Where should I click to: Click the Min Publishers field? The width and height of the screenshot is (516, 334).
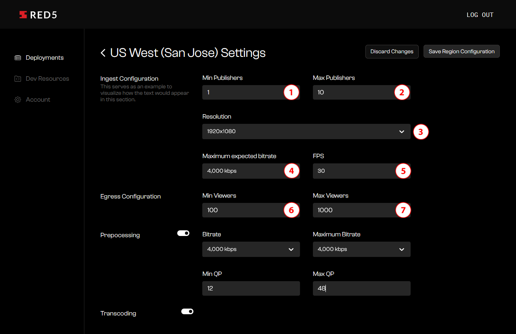(x=251, y=92)
